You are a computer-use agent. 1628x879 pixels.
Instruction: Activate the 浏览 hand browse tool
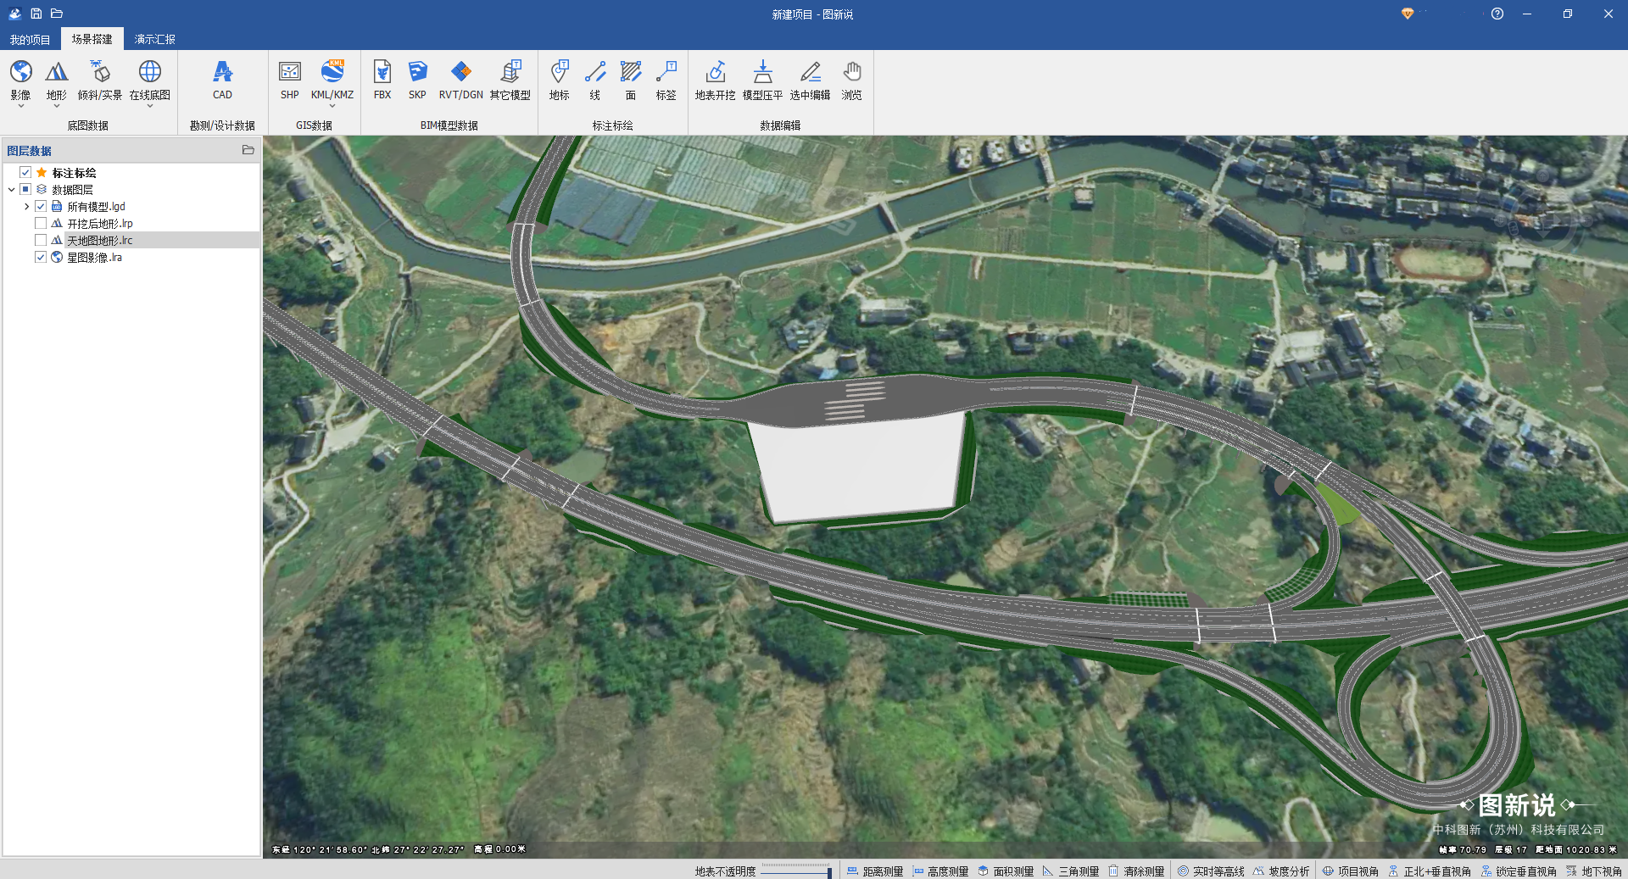[x=851, y=80]
